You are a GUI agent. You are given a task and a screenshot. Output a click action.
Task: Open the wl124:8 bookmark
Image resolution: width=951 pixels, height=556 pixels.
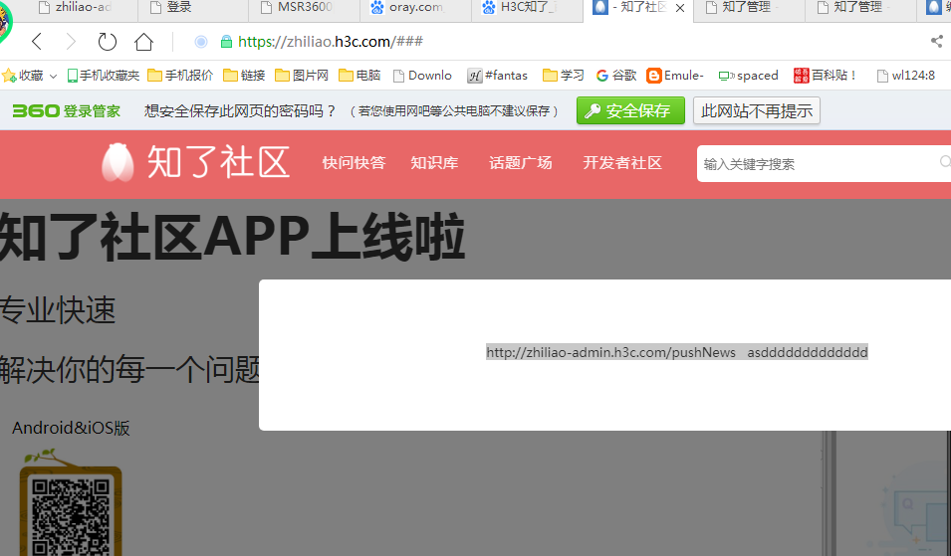click(906, 76)
